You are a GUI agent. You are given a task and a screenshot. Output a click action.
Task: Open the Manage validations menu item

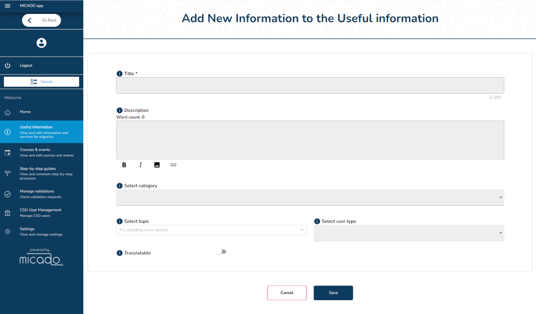pyautogui.click(x=42, y=194)
